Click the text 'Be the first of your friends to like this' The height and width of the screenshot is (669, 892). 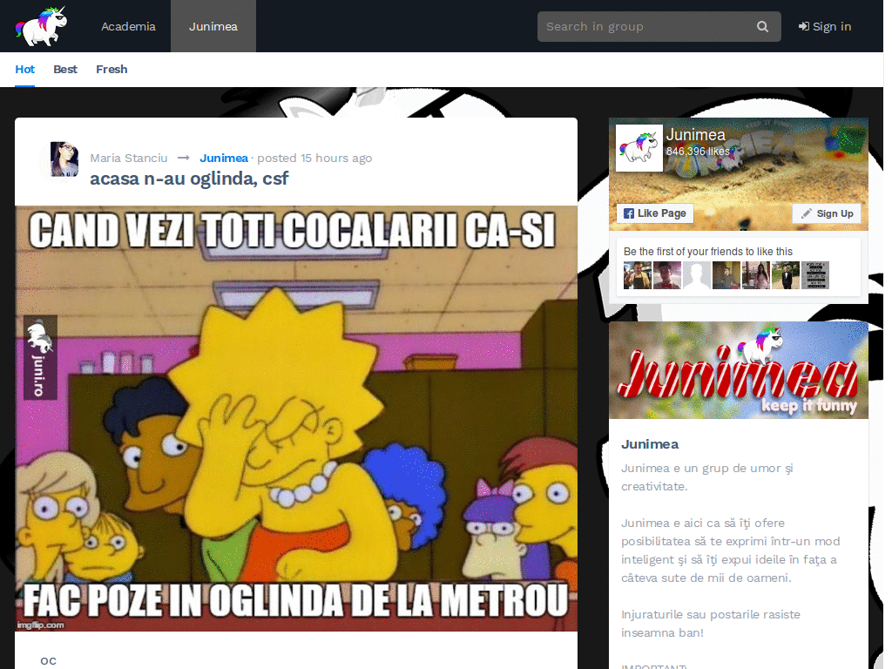pyautogui.click(x=707, y=252)
